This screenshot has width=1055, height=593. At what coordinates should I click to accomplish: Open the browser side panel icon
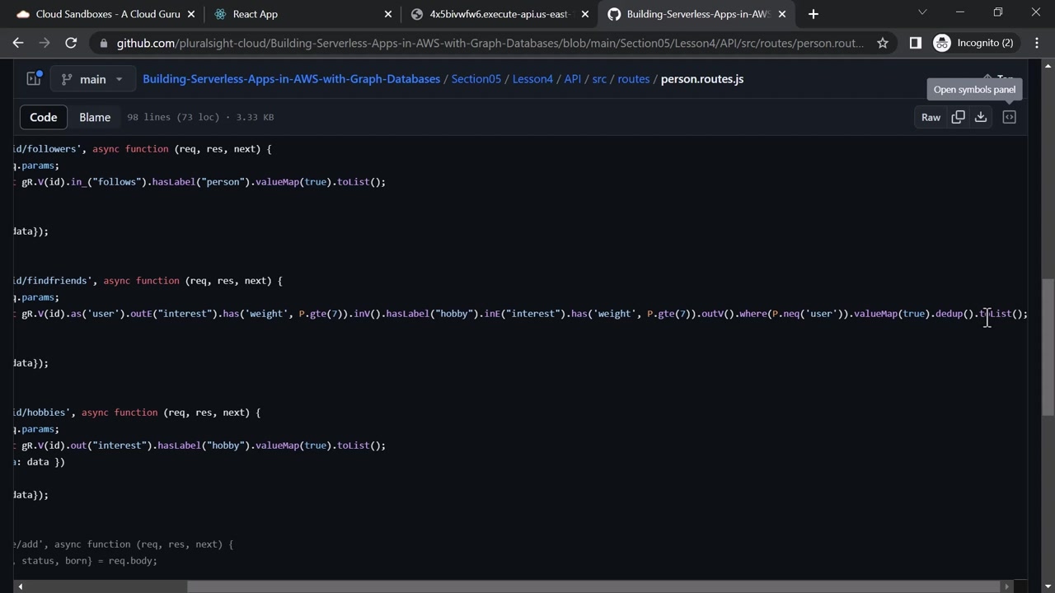(915, 43)
